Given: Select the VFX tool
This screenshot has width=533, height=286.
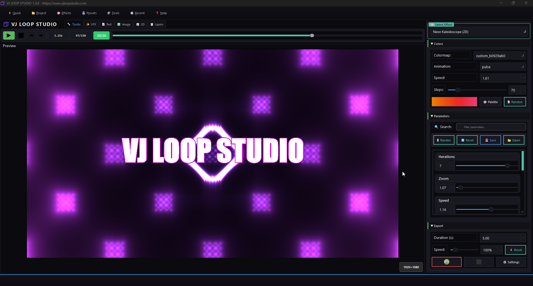Looking at the screenshot, I should point(91,24).
